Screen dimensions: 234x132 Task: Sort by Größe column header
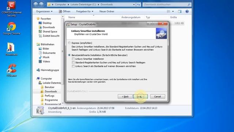tap(173, 17)
